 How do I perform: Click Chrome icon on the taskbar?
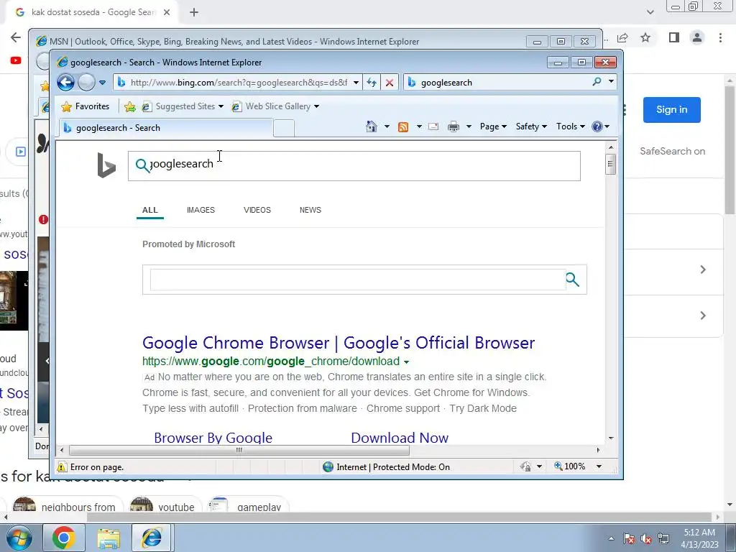coord(63,538)
